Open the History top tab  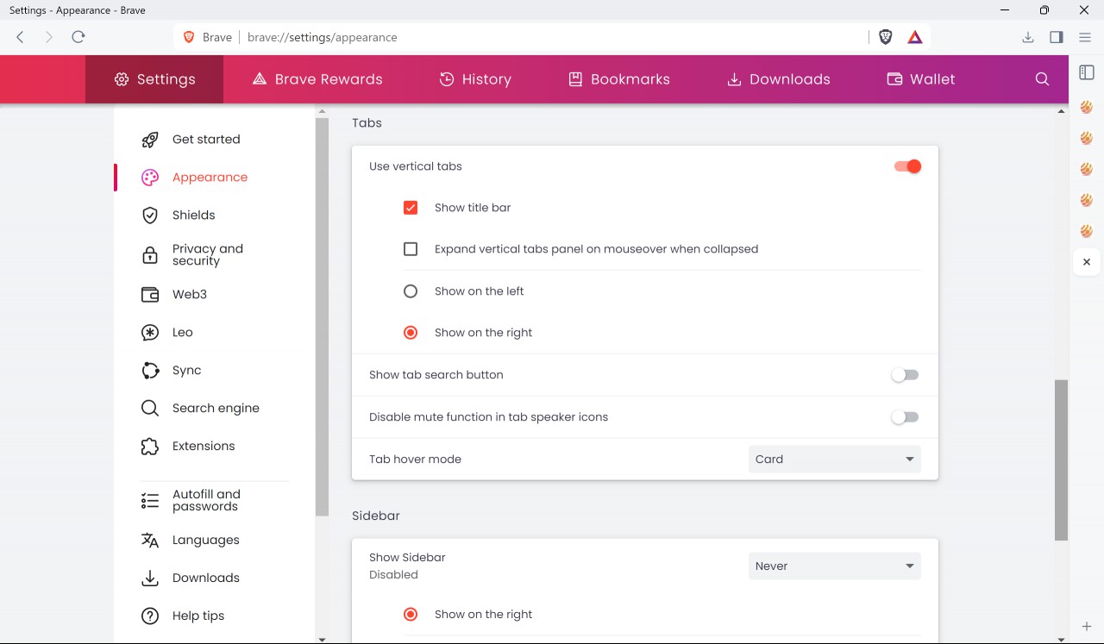(475, 79)
